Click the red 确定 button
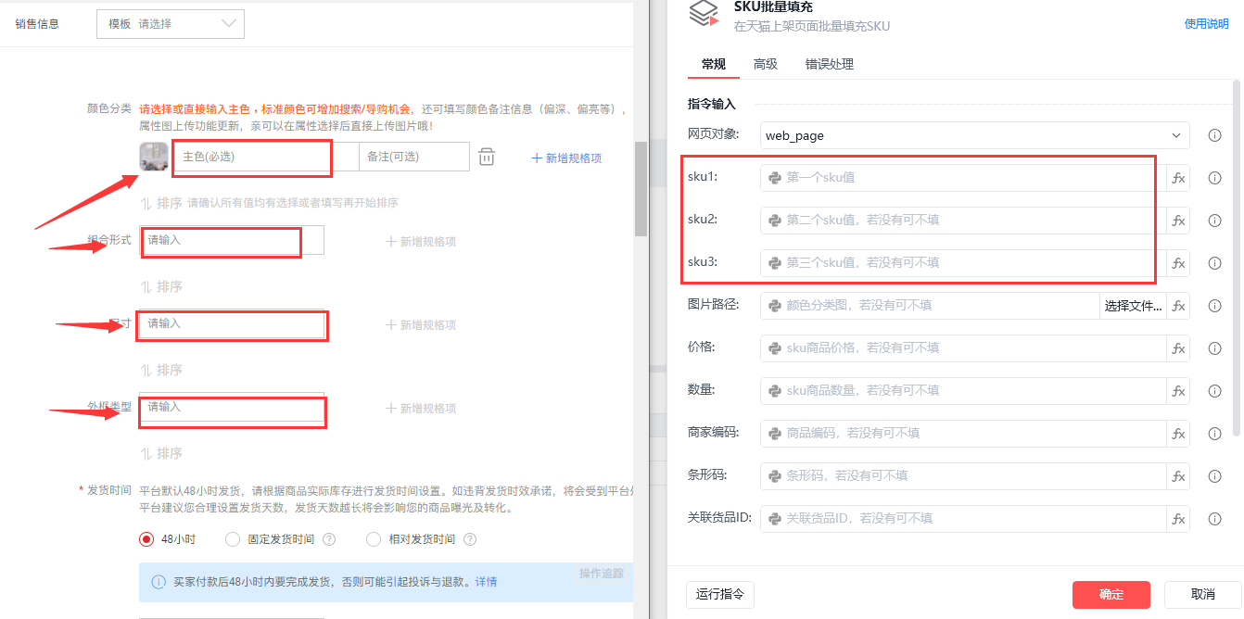 point(1111,595)
